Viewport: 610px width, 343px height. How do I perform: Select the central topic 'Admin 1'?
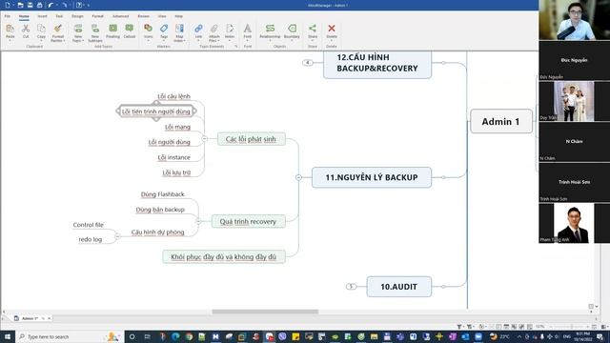[x=501, y=121]
